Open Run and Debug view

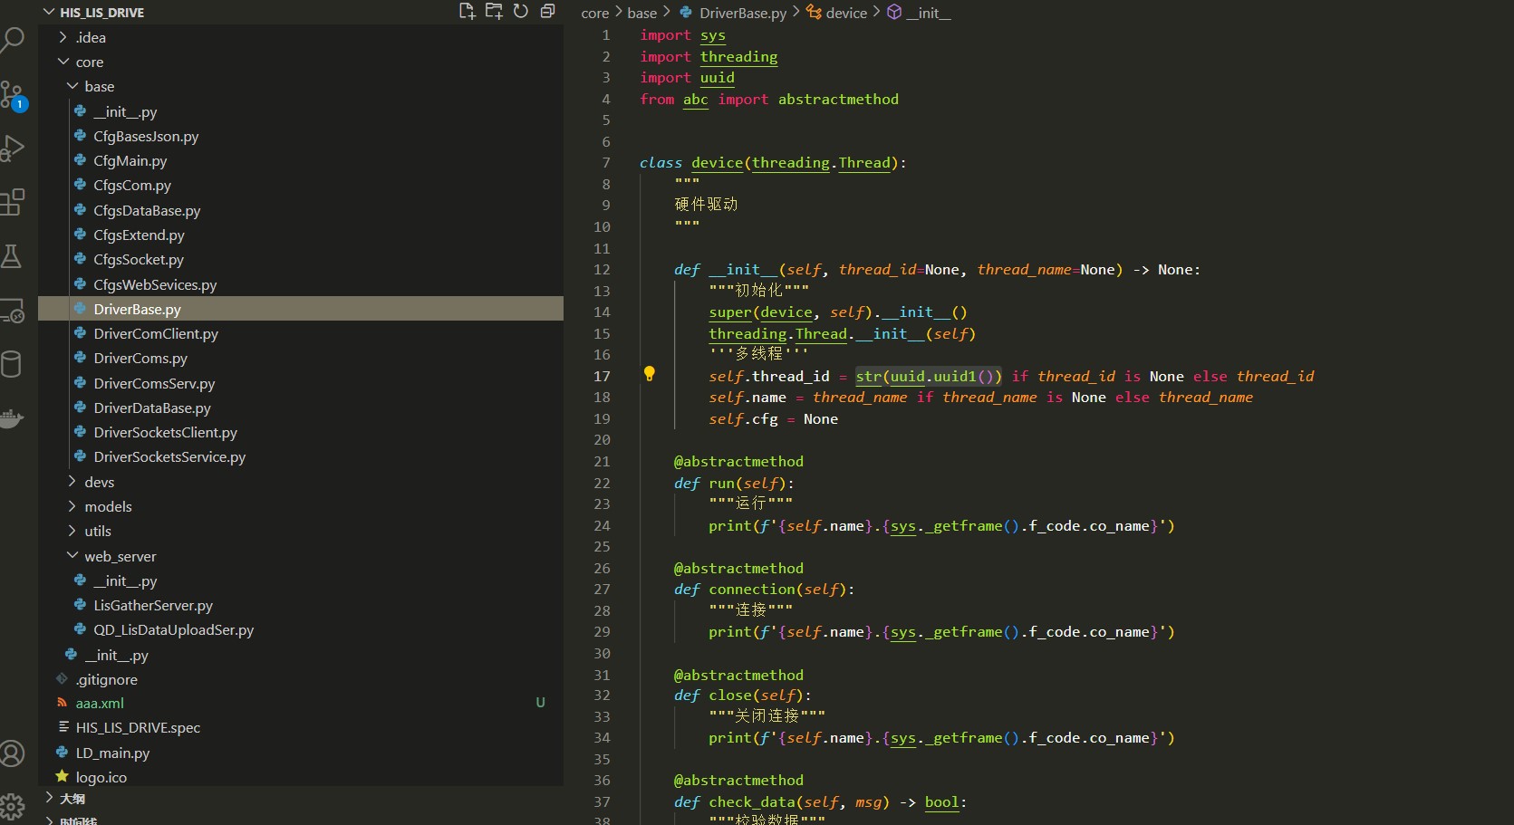tap(12, 149)
